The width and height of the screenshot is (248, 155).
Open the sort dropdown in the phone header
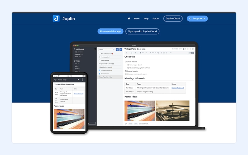click(78, 80)
